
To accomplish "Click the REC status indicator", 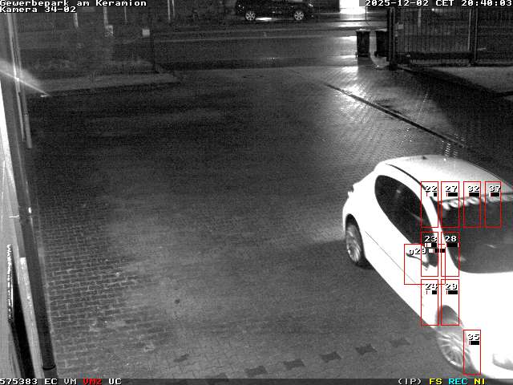I will point(458,381).
